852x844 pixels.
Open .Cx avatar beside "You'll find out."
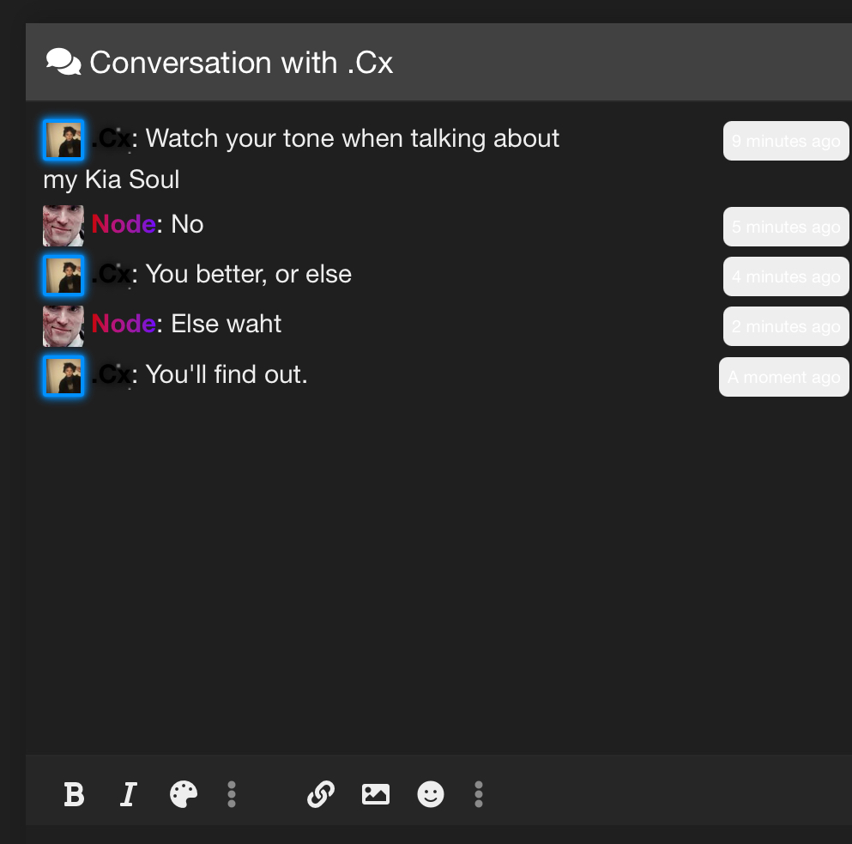coord(63,376)
